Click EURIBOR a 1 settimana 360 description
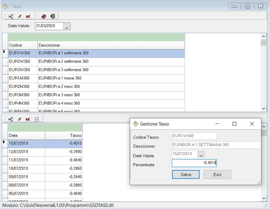This screenshot has width=270, height=209. (x=63, y=53)
